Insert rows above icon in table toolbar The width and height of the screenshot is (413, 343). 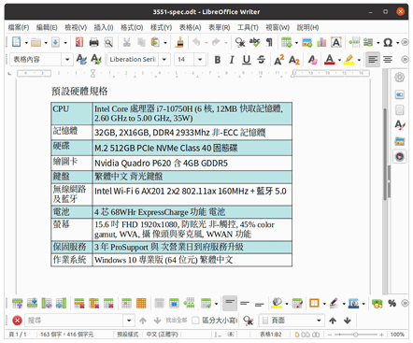point(17,303)
